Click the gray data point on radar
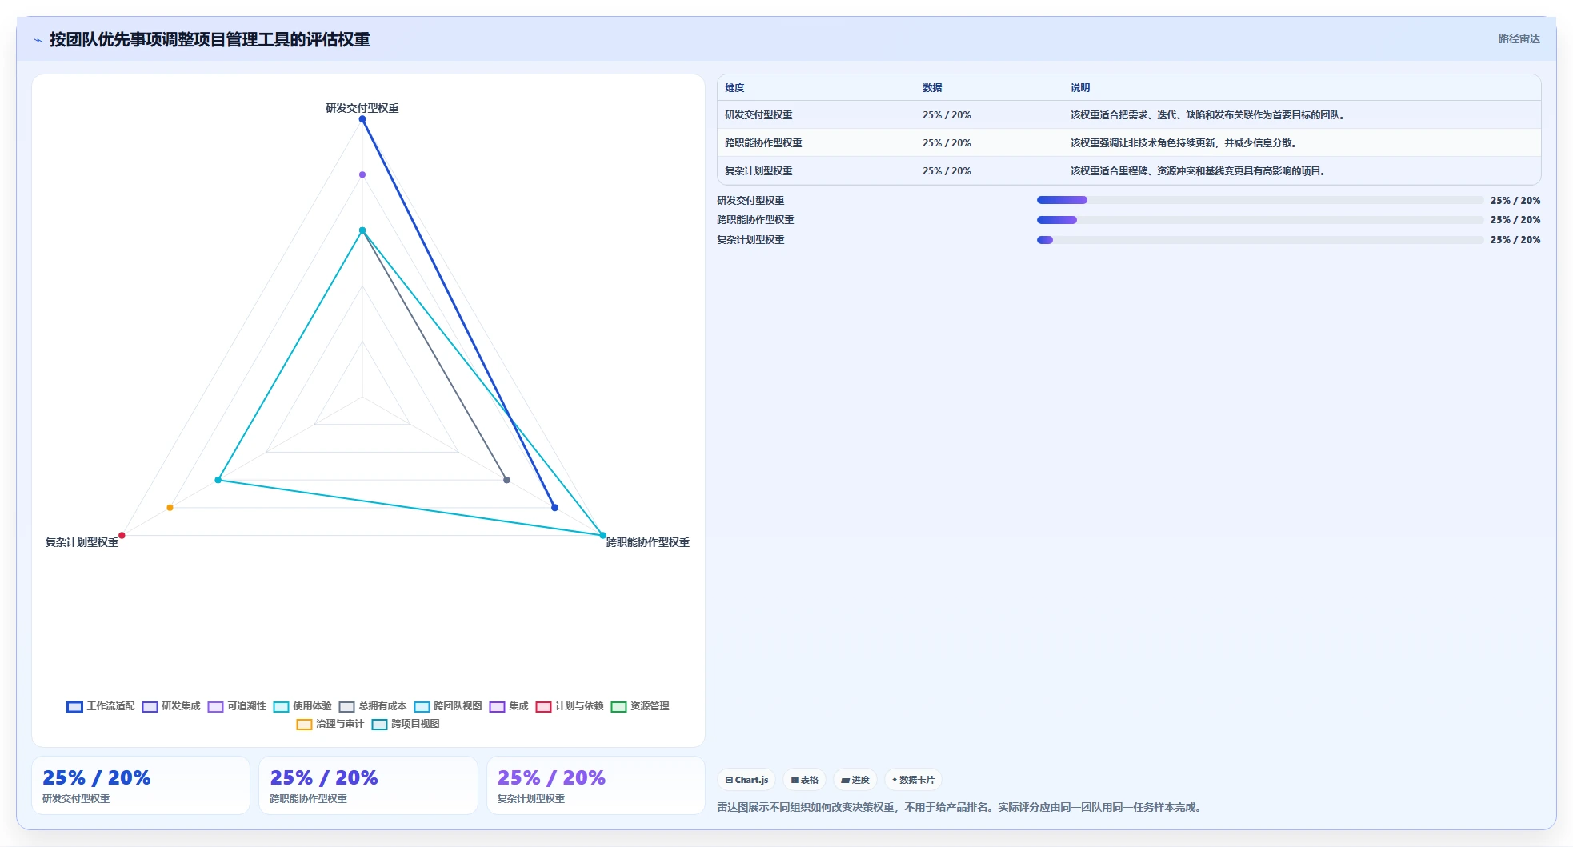 [x=506, y=480]
